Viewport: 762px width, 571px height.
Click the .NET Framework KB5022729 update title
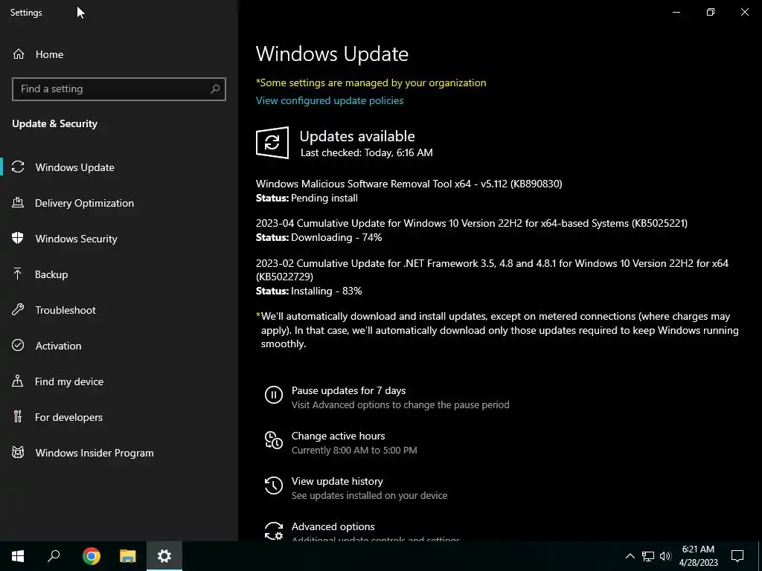(492, 270)
